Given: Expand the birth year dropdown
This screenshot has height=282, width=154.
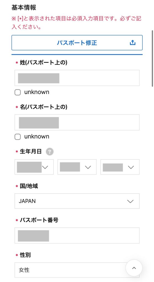Looking at the screenshot, I should tap(34, 167).
